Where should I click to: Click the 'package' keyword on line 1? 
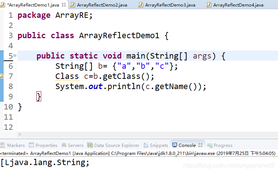click(x=34, y=15)
